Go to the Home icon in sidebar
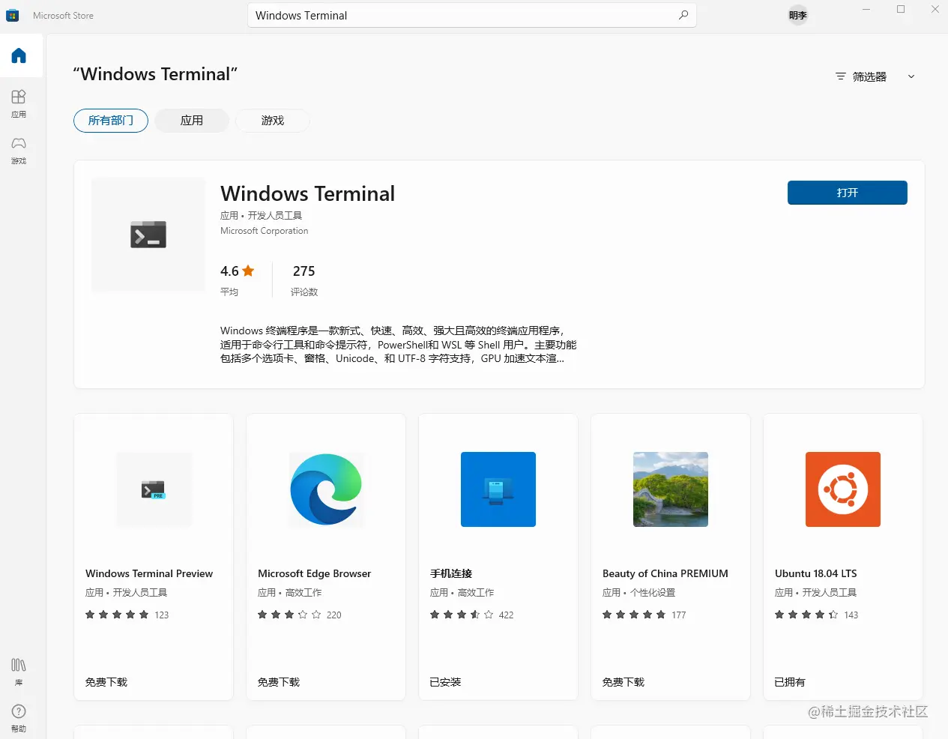This screenshot has width=948, height=739. [19, 55]
